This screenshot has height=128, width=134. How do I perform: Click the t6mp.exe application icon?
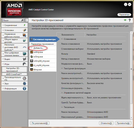tap(31, 69)
